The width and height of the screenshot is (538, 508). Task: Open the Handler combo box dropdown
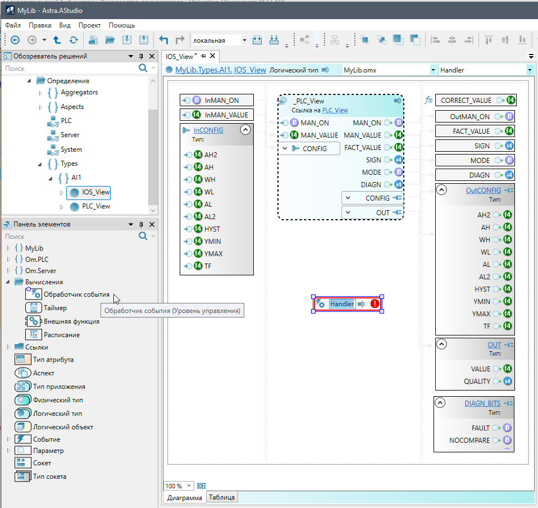530,70
